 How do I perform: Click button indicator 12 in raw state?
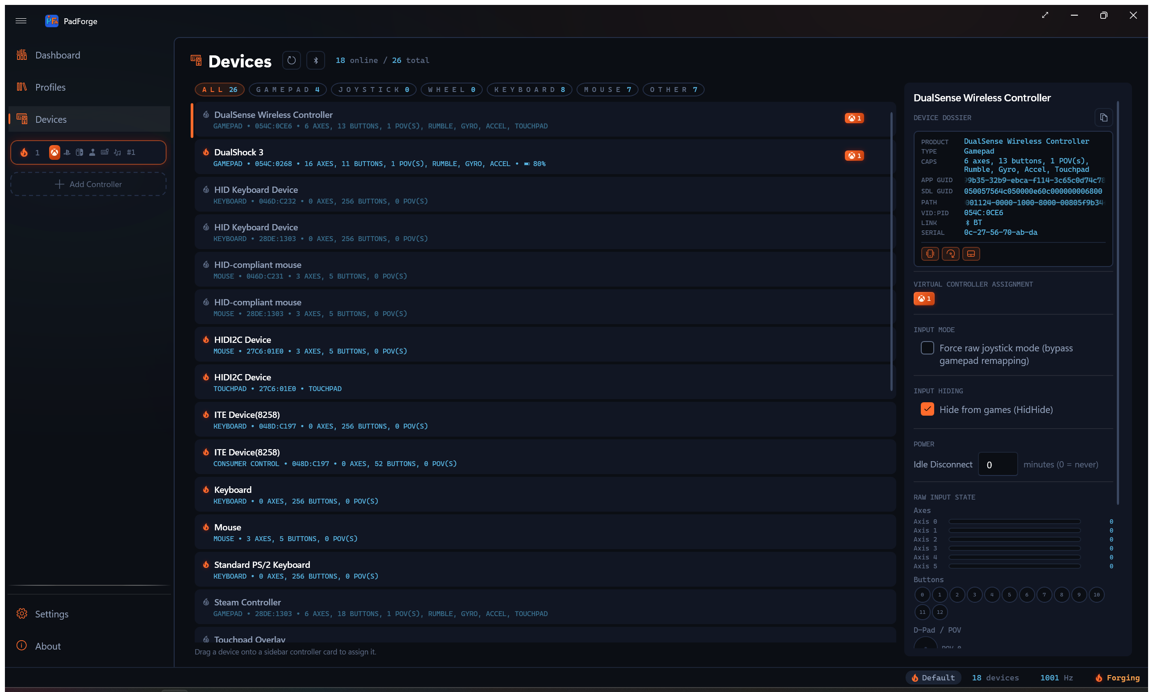940,612
